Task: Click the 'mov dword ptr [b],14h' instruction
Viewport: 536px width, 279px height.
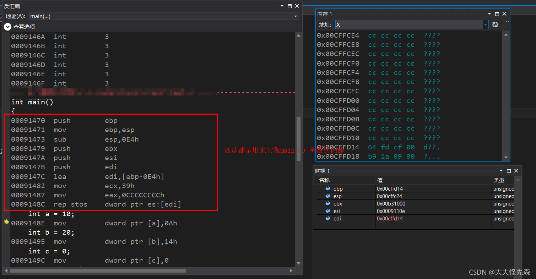Action: tap(94, 241)
